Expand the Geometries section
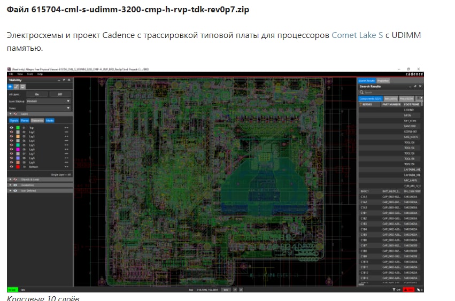The height and width of the screenshot is (301, 455). 11,185
